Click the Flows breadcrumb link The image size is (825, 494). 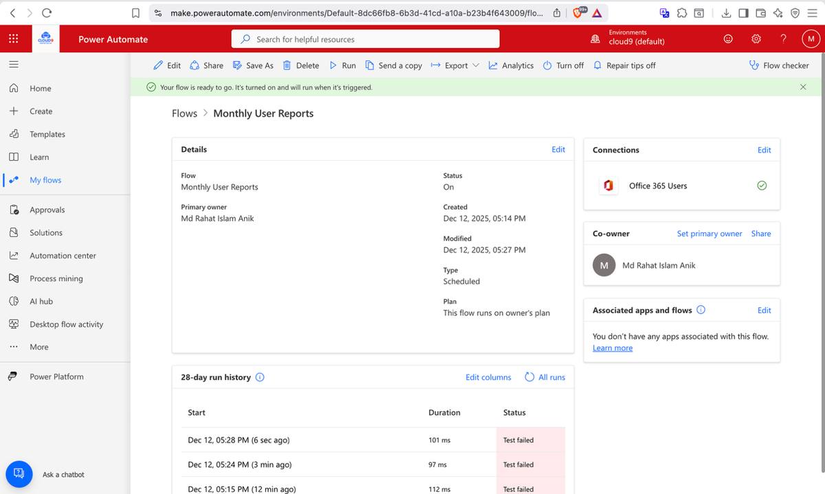[184, 113]
